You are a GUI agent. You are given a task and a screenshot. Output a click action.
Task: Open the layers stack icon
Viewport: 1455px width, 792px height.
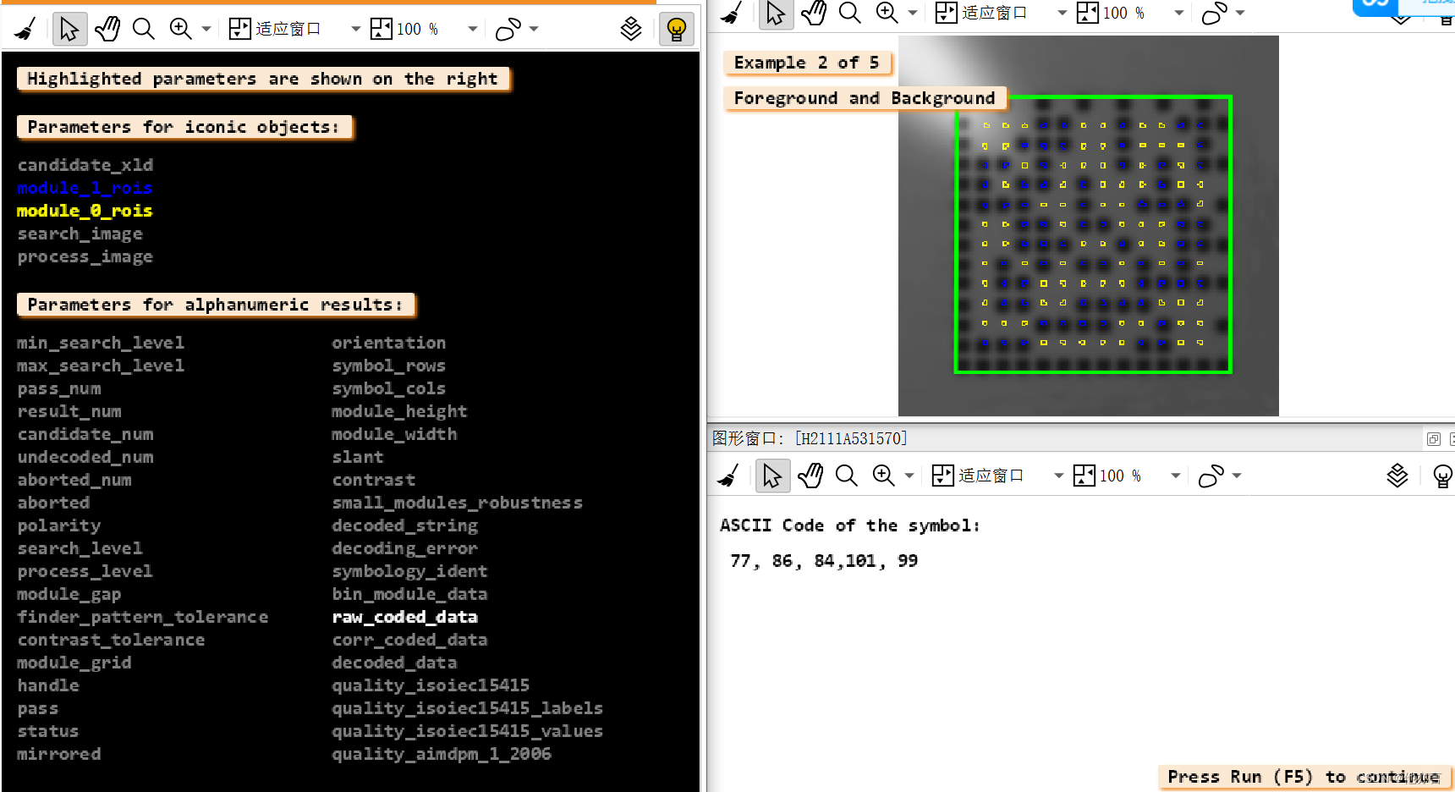[631, 28]
